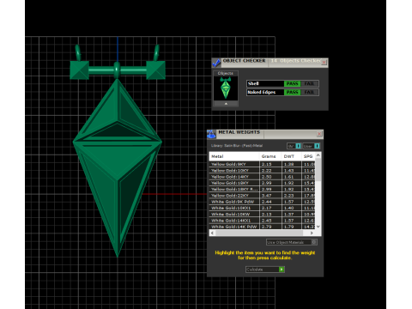Select the Yellow Gold:10KY row
This screenshot has width=412, height=309.
point(262,171)
